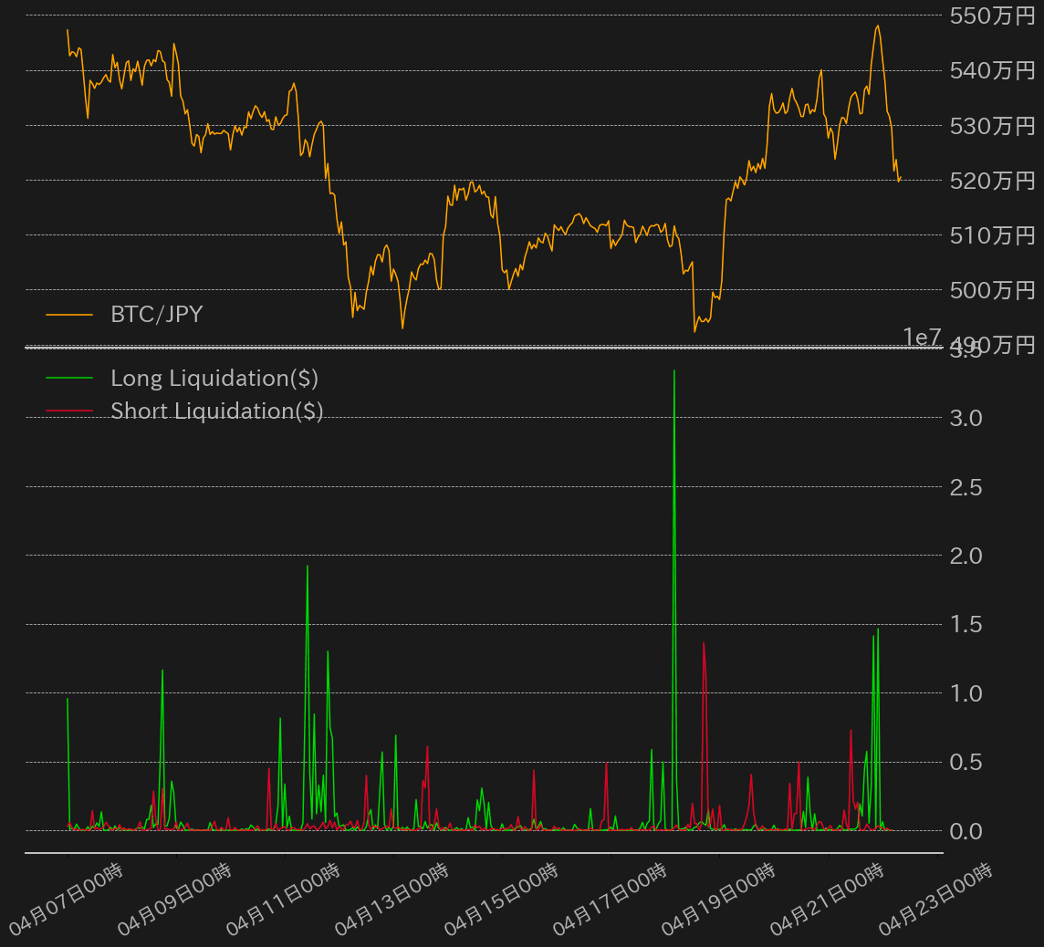1044x947 pixels.
Task: Toggle the Short Liquidation($) legend entry
Action: click(x=216, y=411)
